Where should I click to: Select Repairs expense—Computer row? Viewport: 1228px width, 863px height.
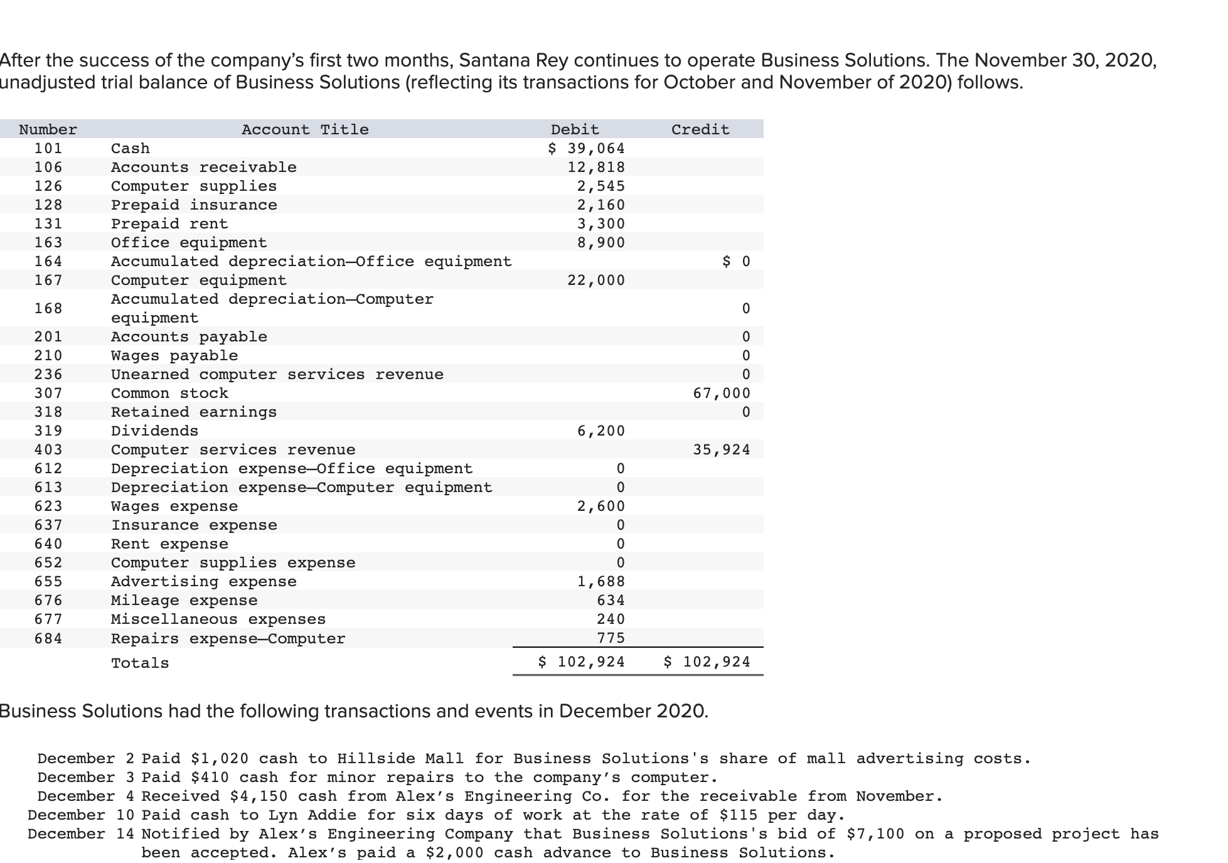click(228, 639)
